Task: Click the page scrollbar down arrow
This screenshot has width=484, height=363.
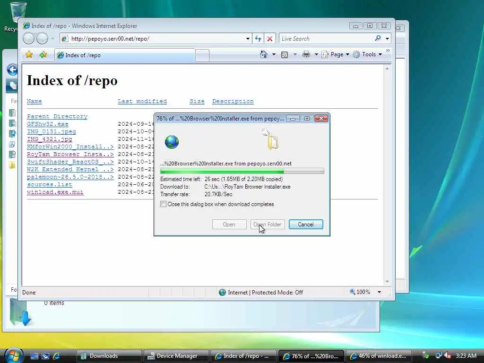Action: click(387, 282)
